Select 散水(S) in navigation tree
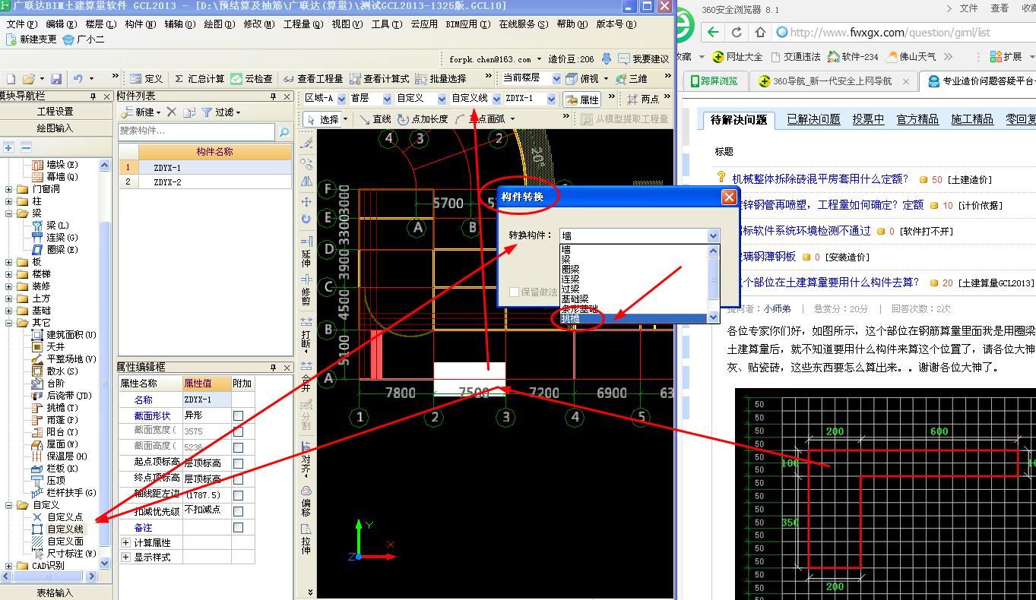This screenshot has width=1036, height=600. pos(55,371)
